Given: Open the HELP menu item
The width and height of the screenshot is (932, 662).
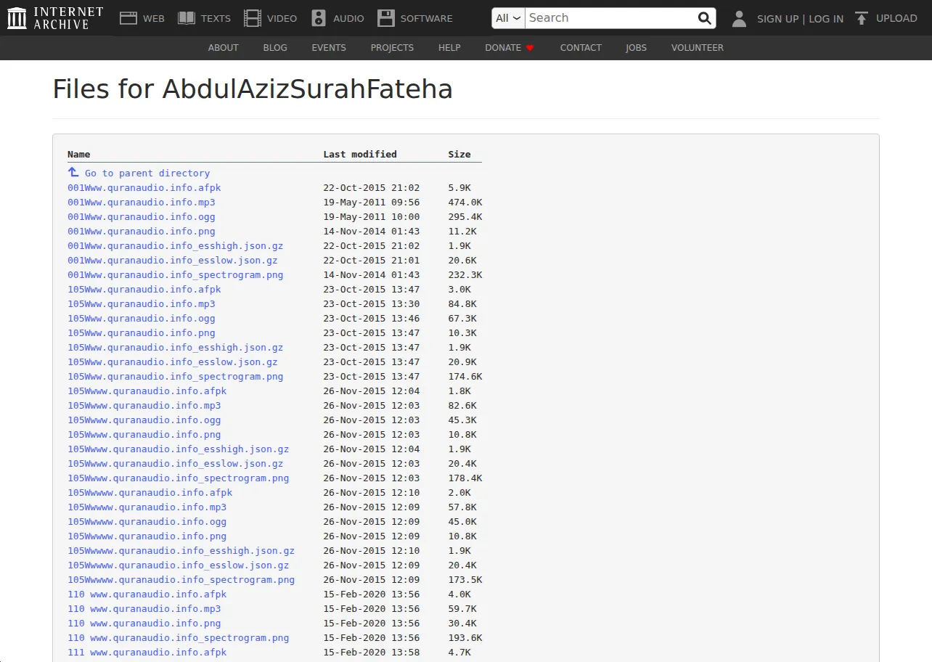Looking at the screenshot, I should pos(449,48).
